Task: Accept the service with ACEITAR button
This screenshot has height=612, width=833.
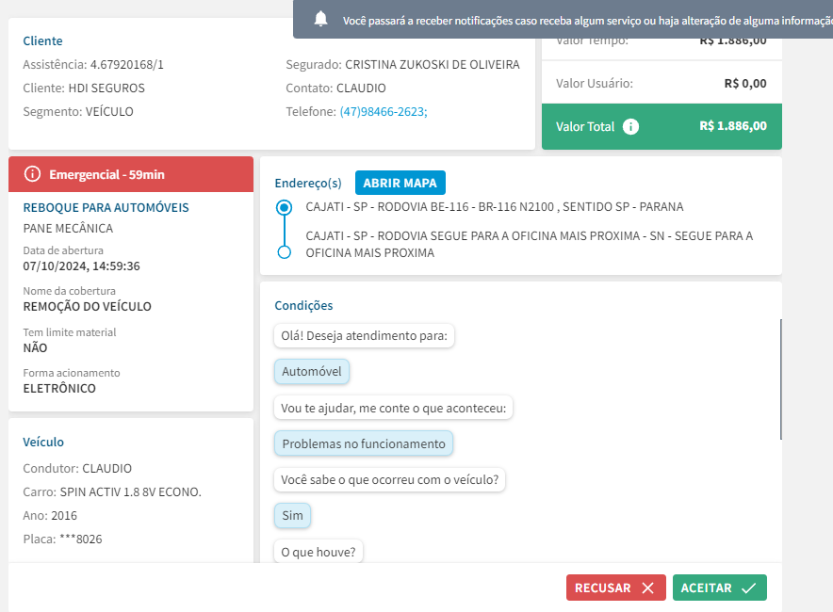Action: [719, 588]
